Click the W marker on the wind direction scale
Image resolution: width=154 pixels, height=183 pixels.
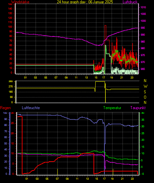coord(145,86)
